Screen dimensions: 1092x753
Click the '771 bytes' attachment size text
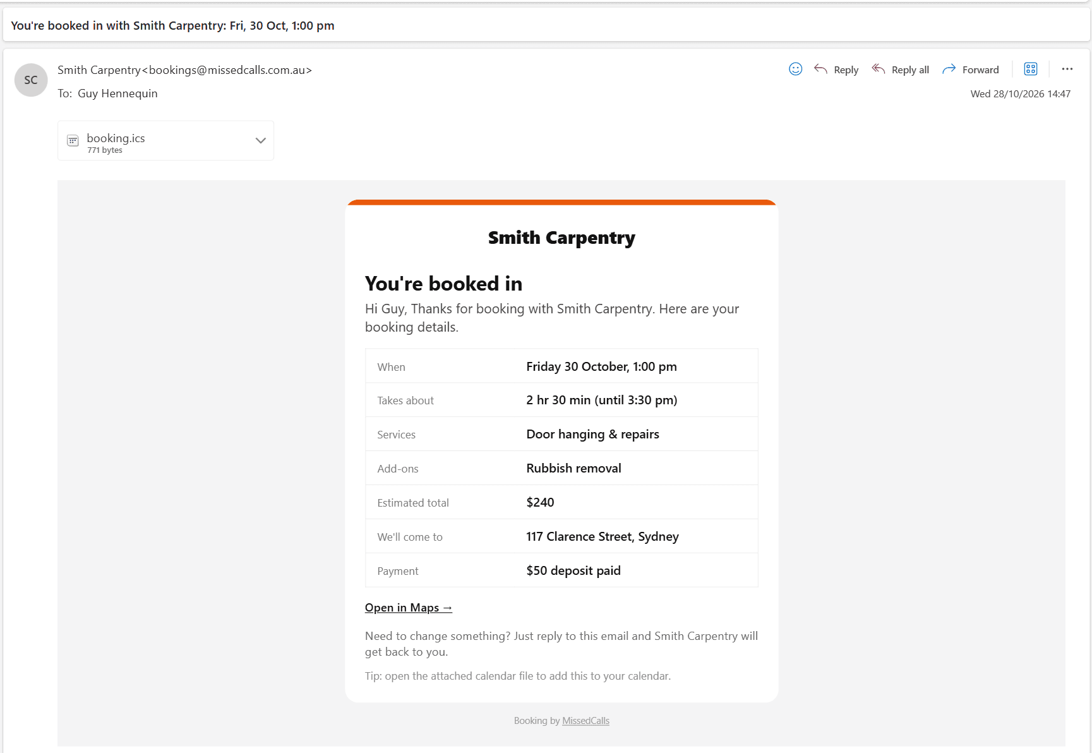(x=105, y=150)
